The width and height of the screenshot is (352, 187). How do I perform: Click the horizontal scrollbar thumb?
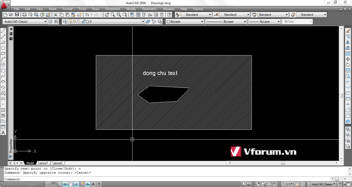pos(283,163)
